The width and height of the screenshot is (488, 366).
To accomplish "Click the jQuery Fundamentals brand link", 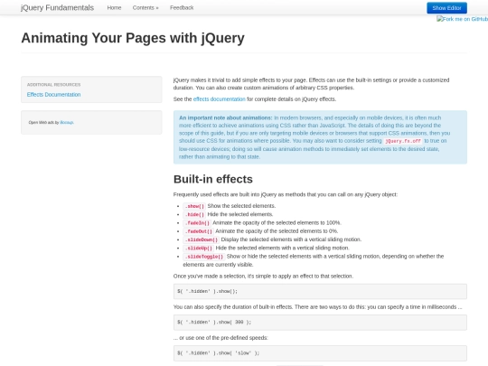I will pos(57,8).
